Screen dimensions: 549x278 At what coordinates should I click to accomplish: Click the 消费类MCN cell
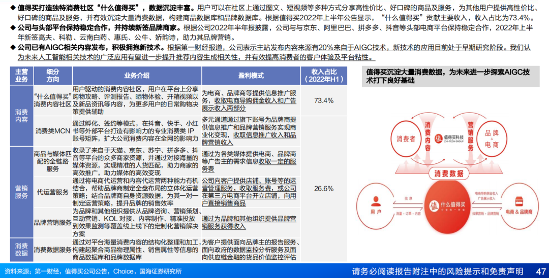pos(53,131)
